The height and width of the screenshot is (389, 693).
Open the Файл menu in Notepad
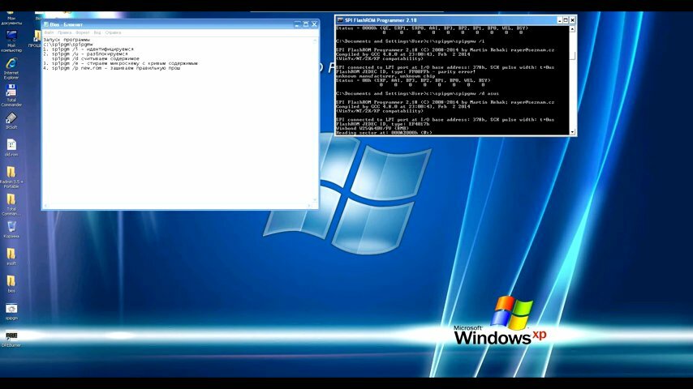pyautogui.click(x=49, y=32)
